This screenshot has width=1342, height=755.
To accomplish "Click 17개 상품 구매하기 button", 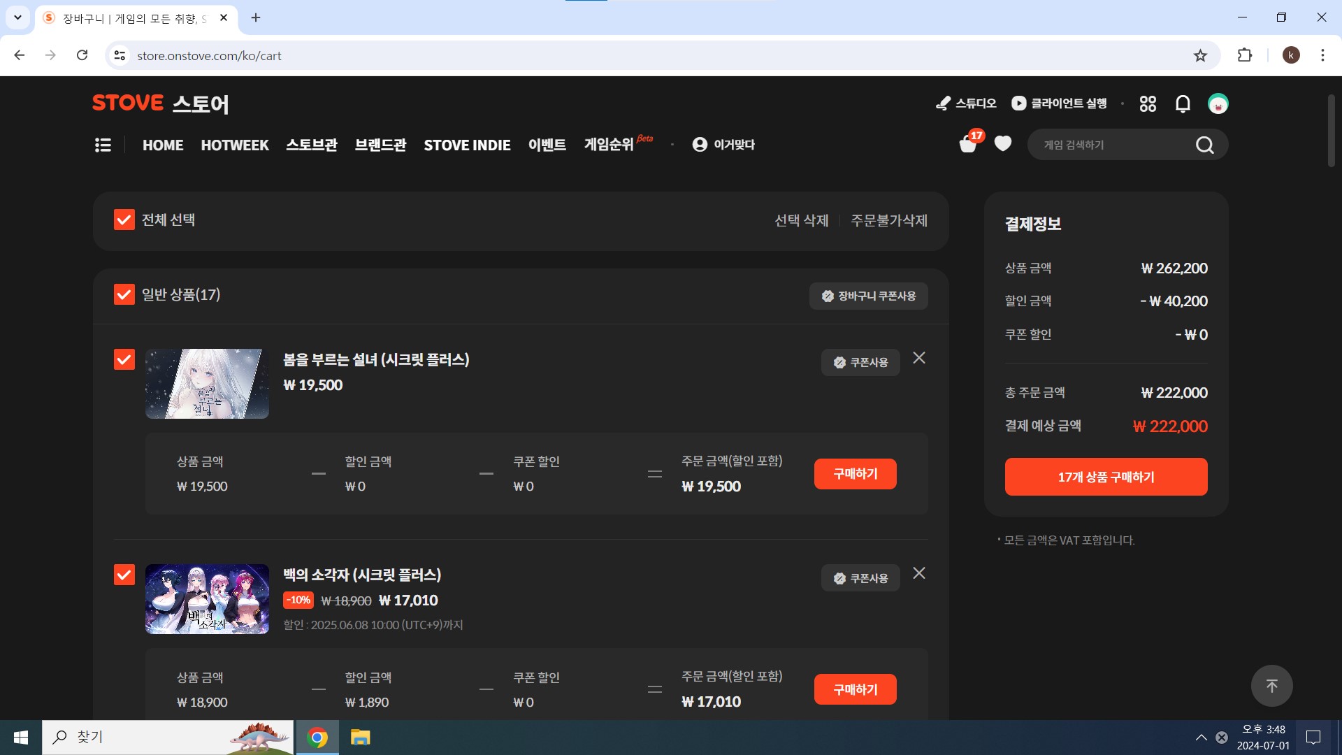I will 1106,477.
